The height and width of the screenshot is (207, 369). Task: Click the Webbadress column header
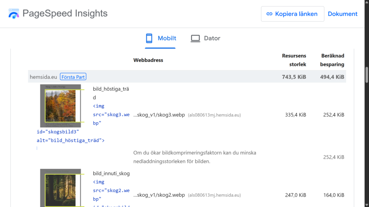pyautogui.click(x=148, y=60)
